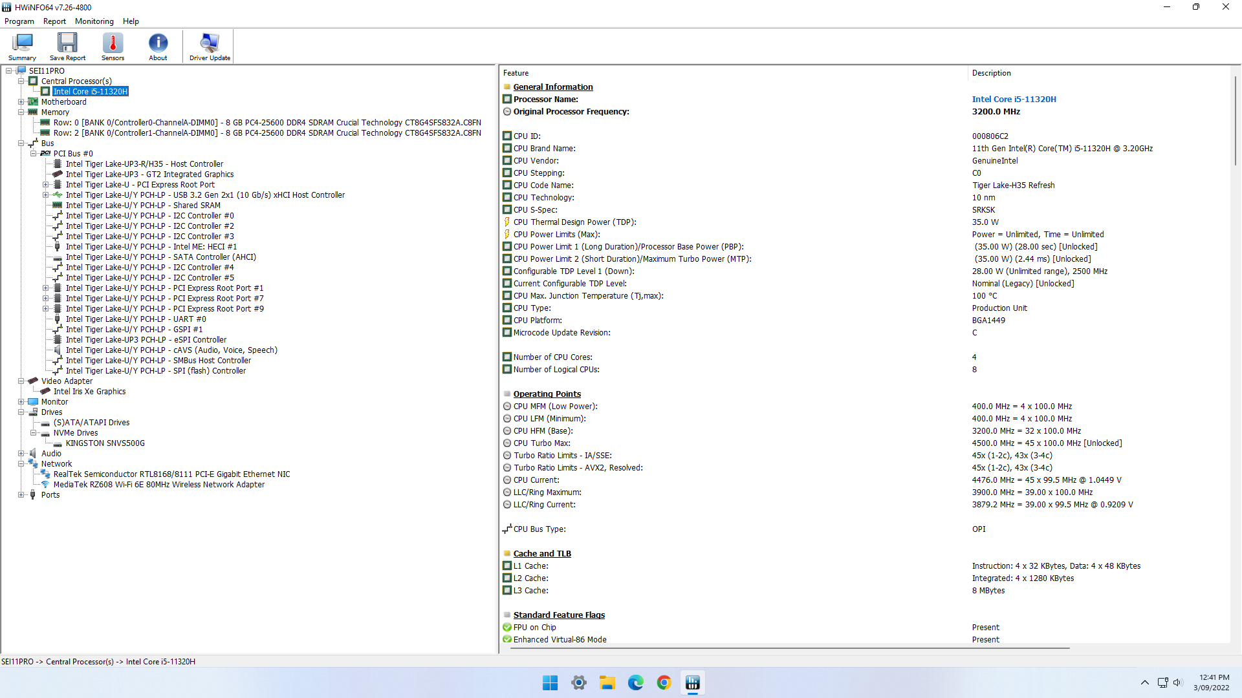The height and width of the screenshot is (698, 1242).
Task: Click the Video Adapter card icon
Action: point(33,381)
